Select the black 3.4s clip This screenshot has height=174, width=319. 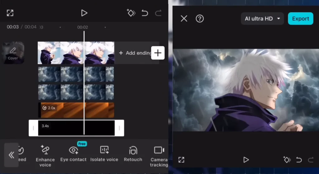76,128
